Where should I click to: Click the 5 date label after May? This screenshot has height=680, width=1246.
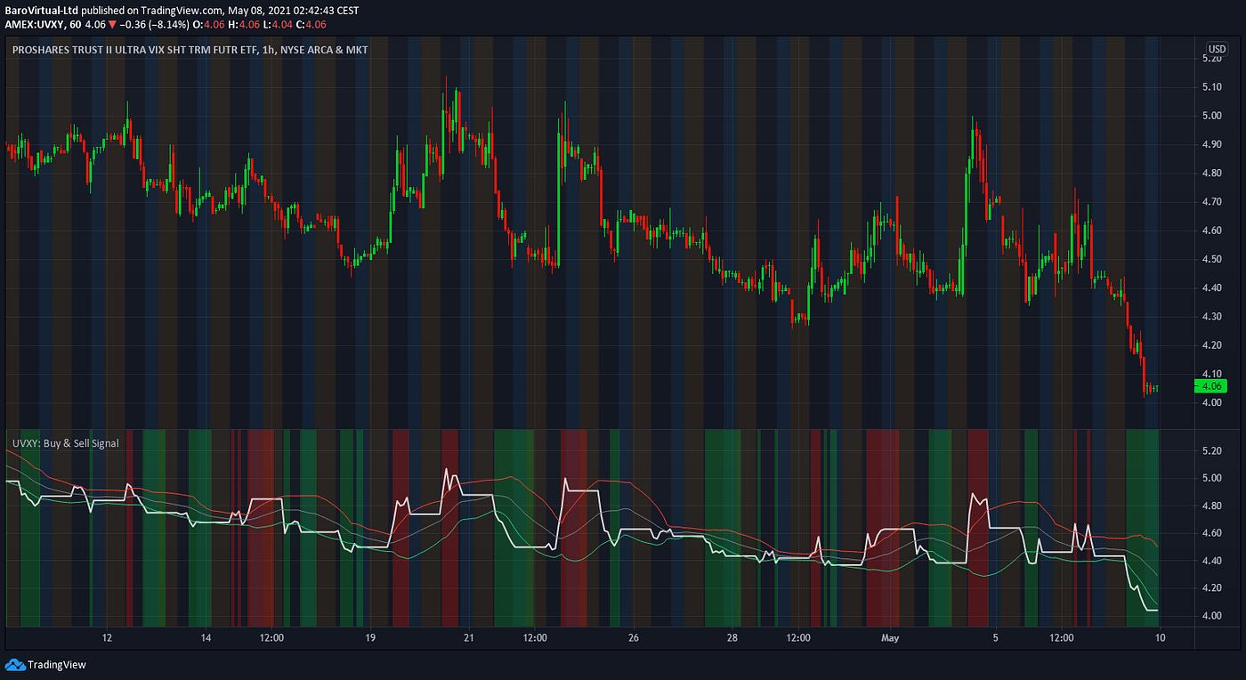coord(996,638)
